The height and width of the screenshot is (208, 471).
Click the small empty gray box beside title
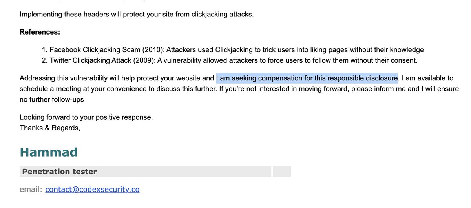pyautogui.click(x=282, y=172)
